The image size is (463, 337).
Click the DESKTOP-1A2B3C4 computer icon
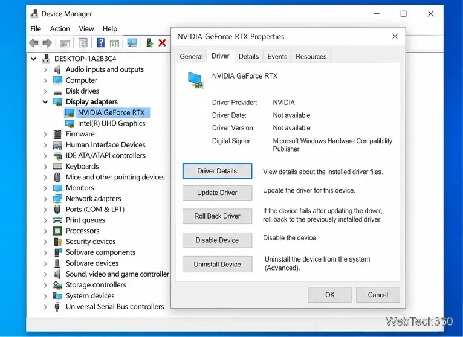tap(45, 59)
